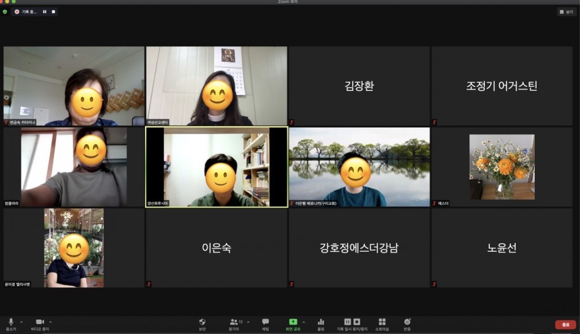Open the Security shield menu

202,322
